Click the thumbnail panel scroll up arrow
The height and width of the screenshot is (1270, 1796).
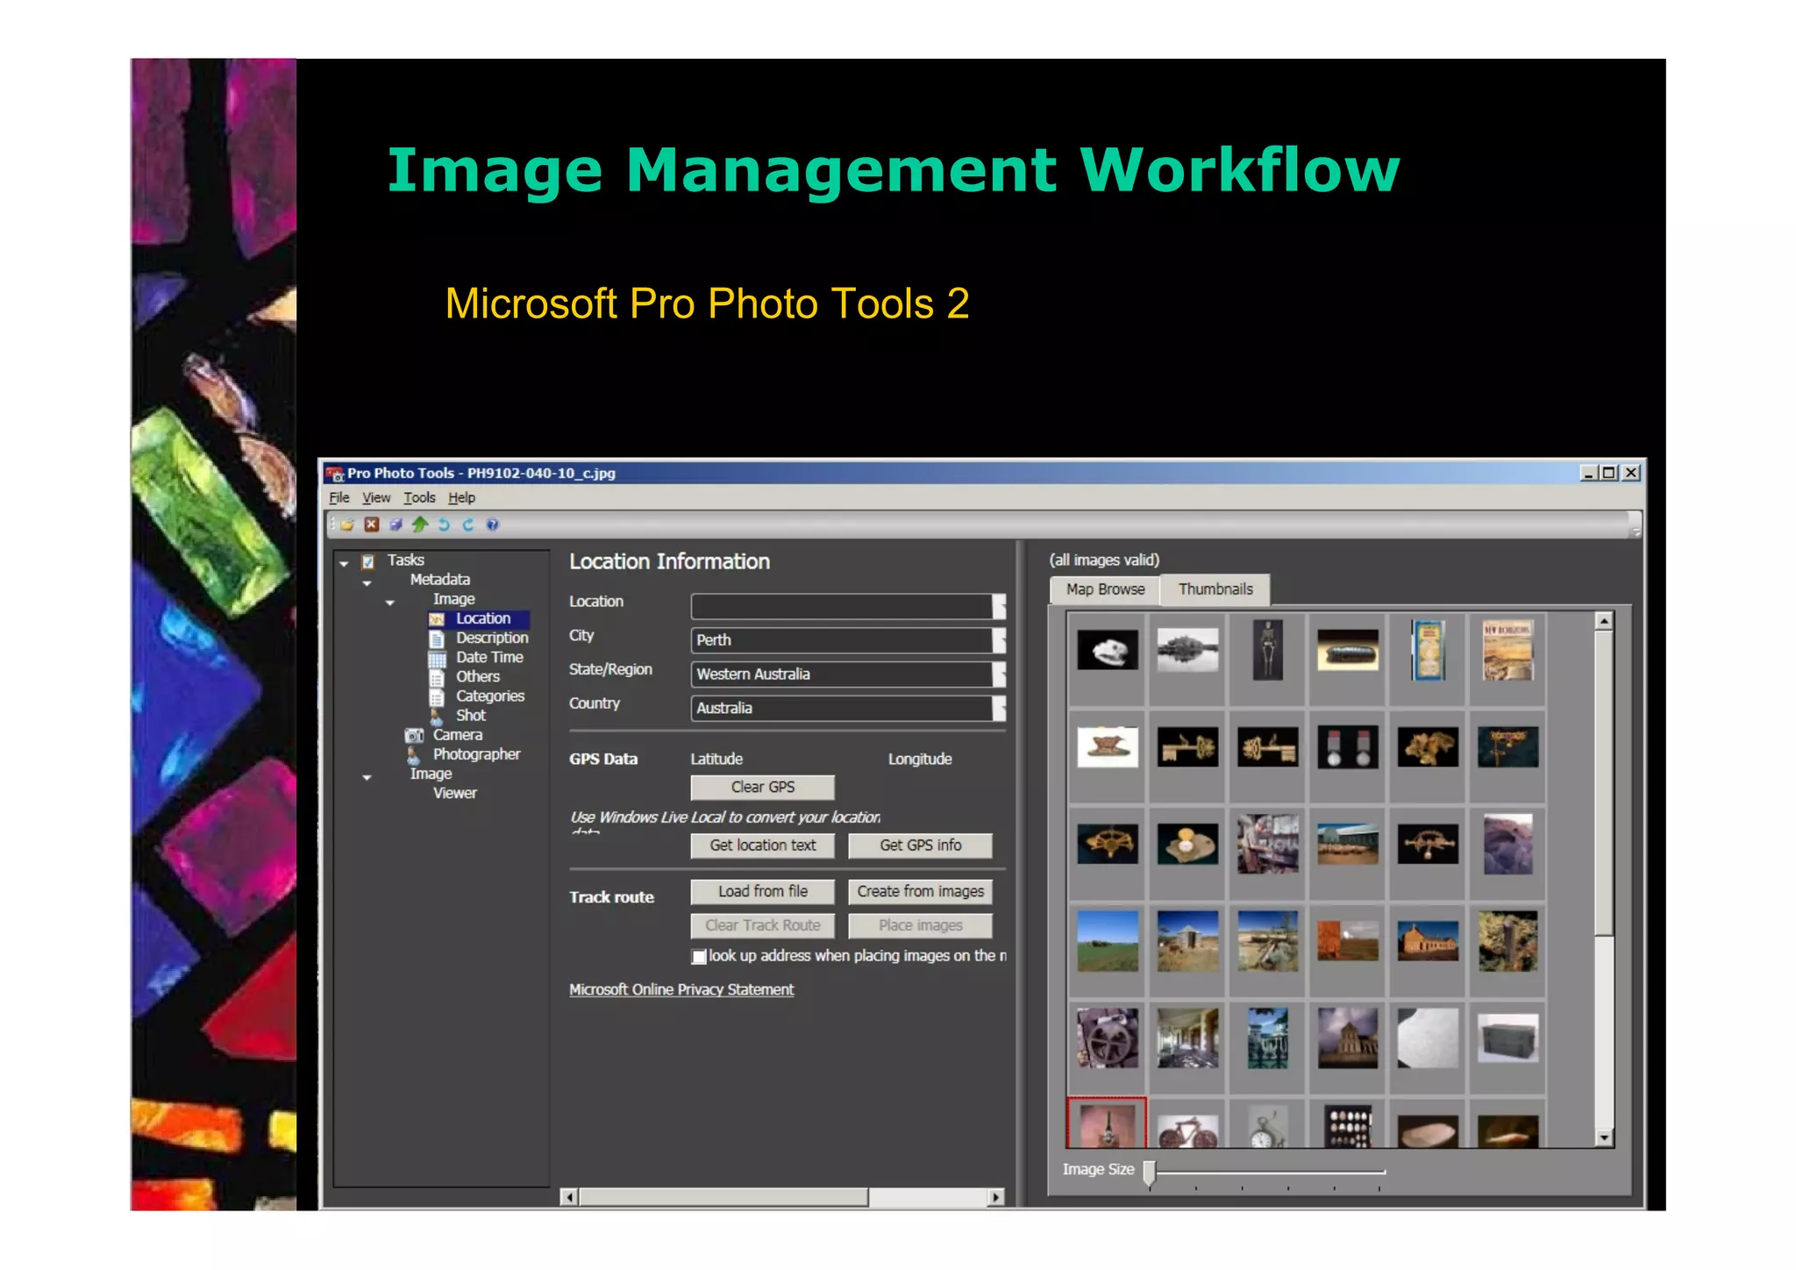[1604, 621]
